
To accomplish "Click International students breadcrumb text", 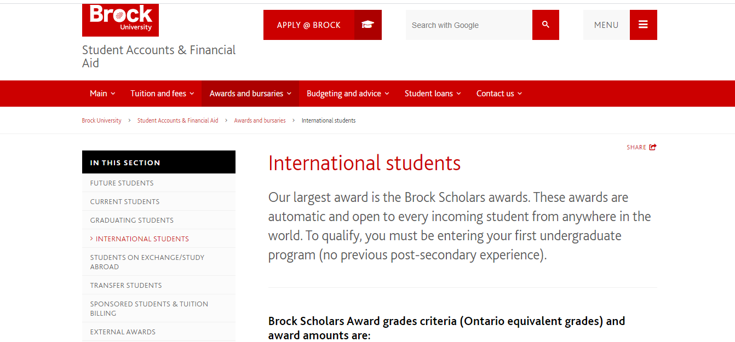I will point(329,120).
